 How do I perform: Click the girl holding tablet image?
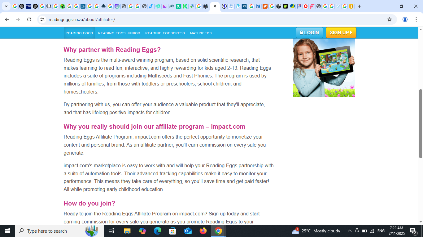pos(324,68)
